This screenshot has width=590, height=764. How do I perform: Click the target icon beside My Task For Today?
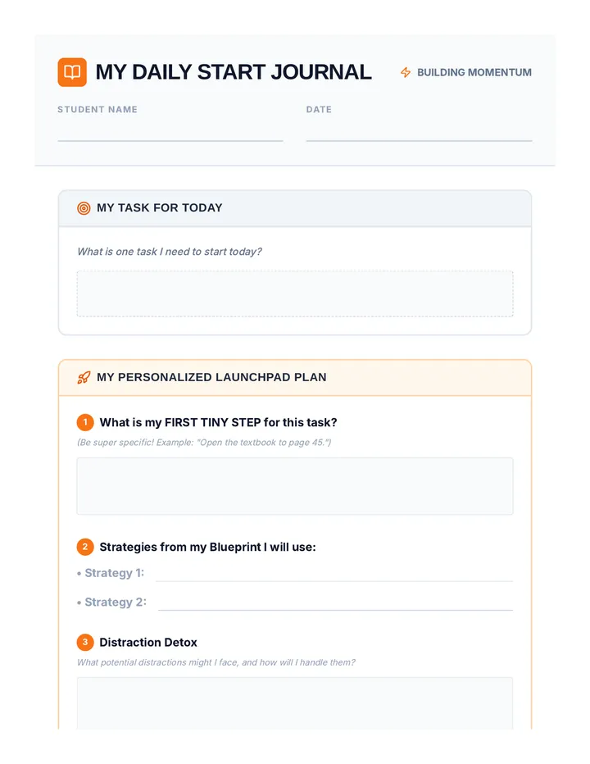pyautogui.click(x=84, y=208)
